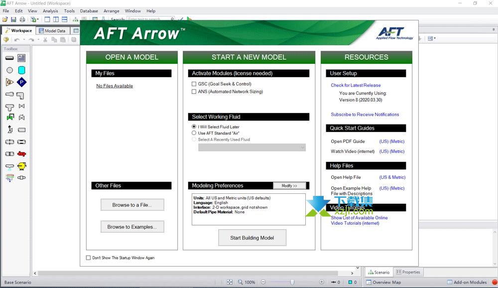Viewport: 498px width, 288px height.
Task: Choose the blue Assigned Pressure (P) junction
Action: pyautogui.click(x=21, y=82)
